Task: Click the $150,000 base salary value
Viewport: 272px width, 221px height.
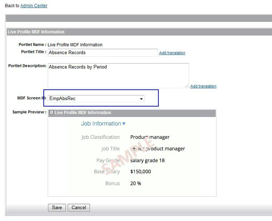Action: 141,172
